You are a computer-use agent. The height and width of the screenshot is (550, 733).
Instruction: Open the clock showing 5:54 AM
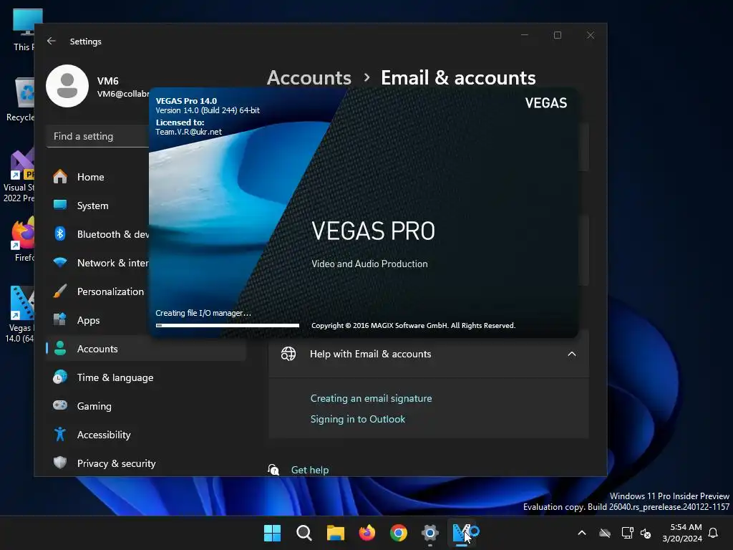[x=682, y=533]
